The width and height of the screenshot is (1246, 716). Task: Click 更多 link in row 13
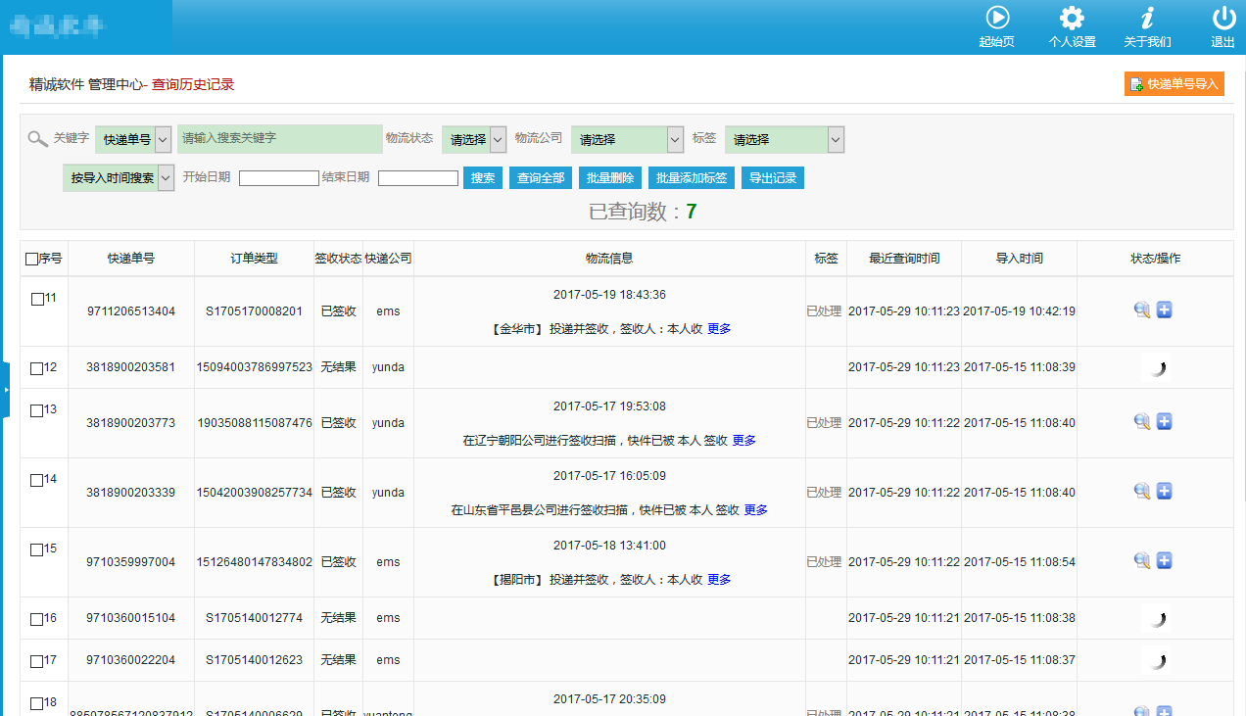pyautogui.click(x=743, y=441)
